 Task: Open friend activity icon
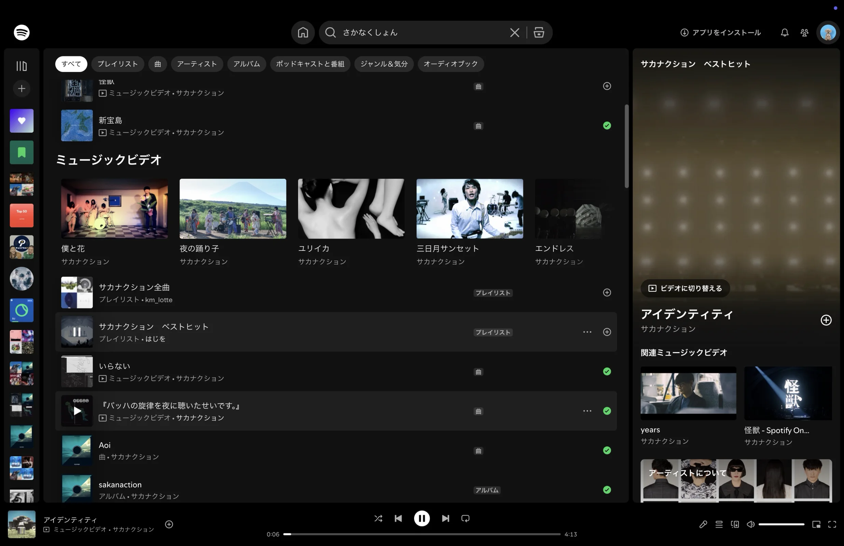click(x=804, y=32)
